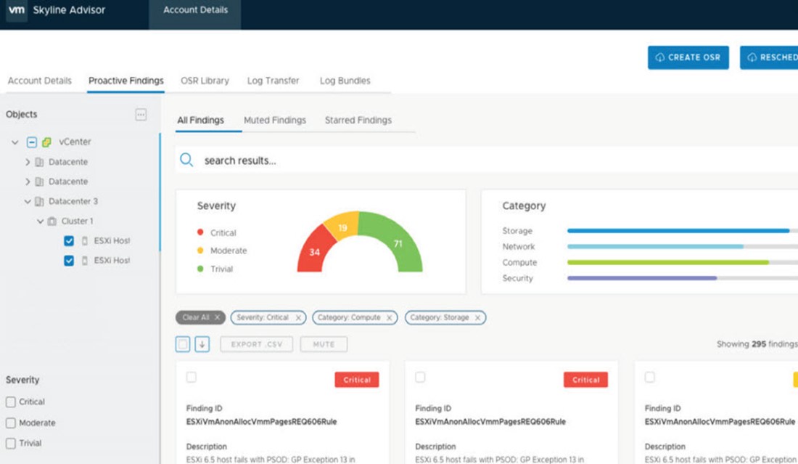Click first card's Finding ID ESXiVmAnonAllocVmmPagesREQ606Rule

tap(262, 422)
